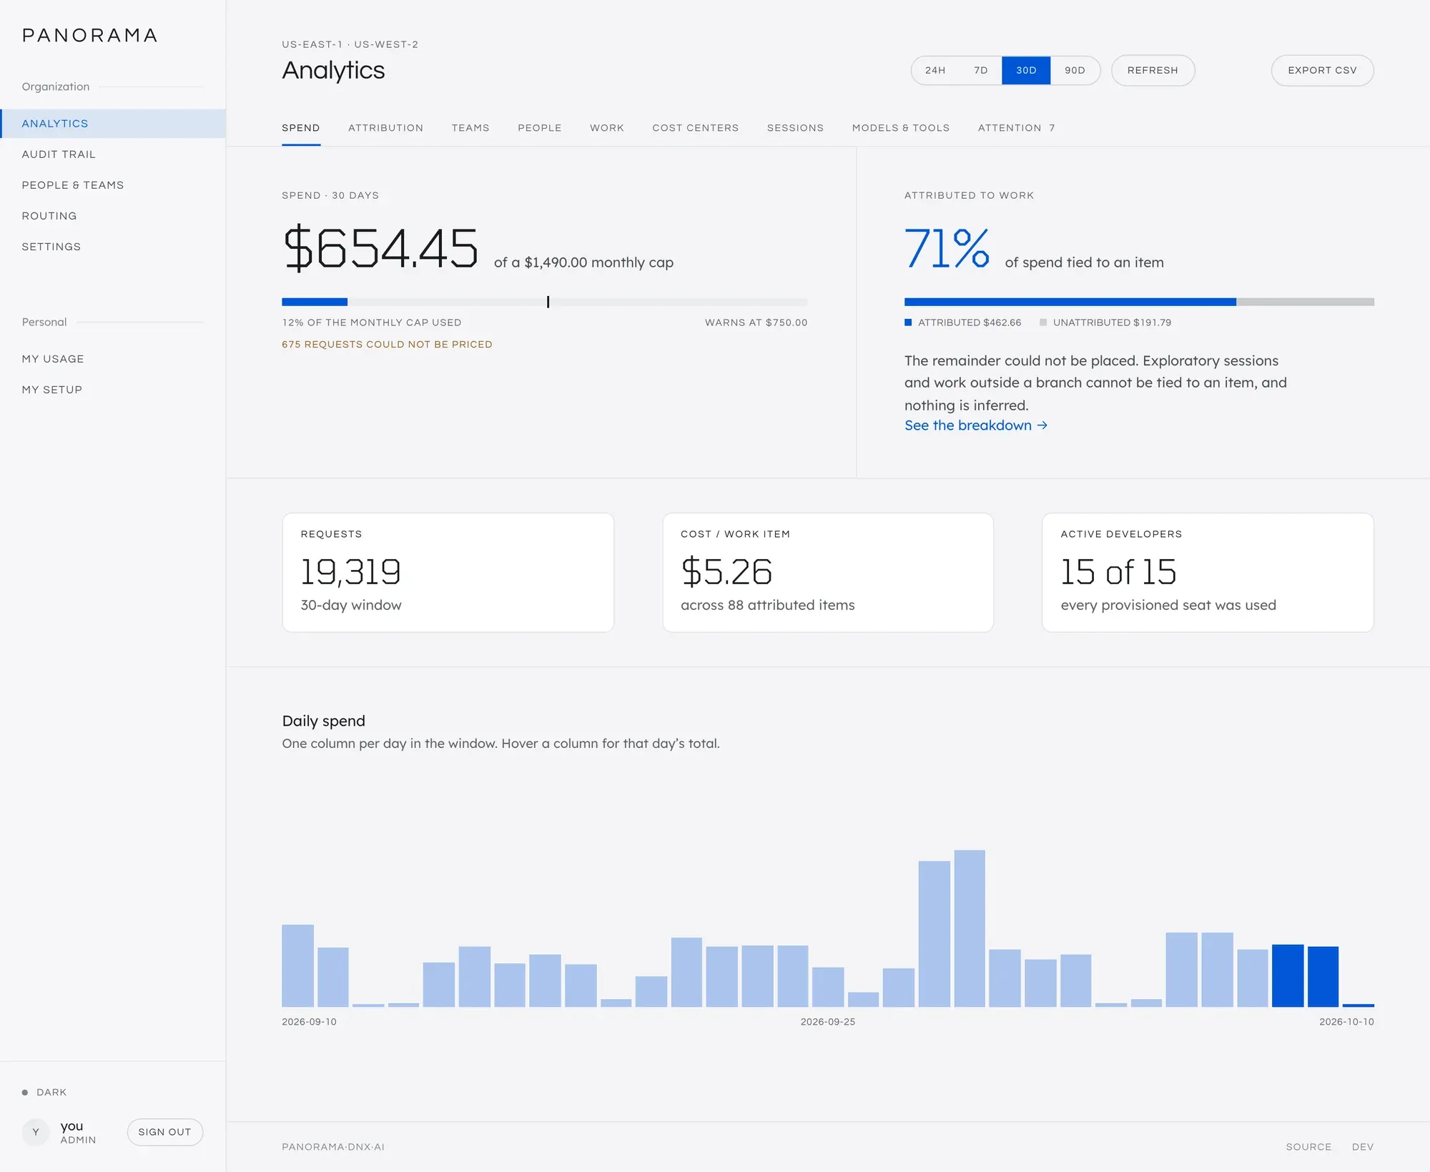Click the tallest daily spend column
The width and height of the screenshot is (1430, 1172).
pyautogui.click(x=970, y=928)
